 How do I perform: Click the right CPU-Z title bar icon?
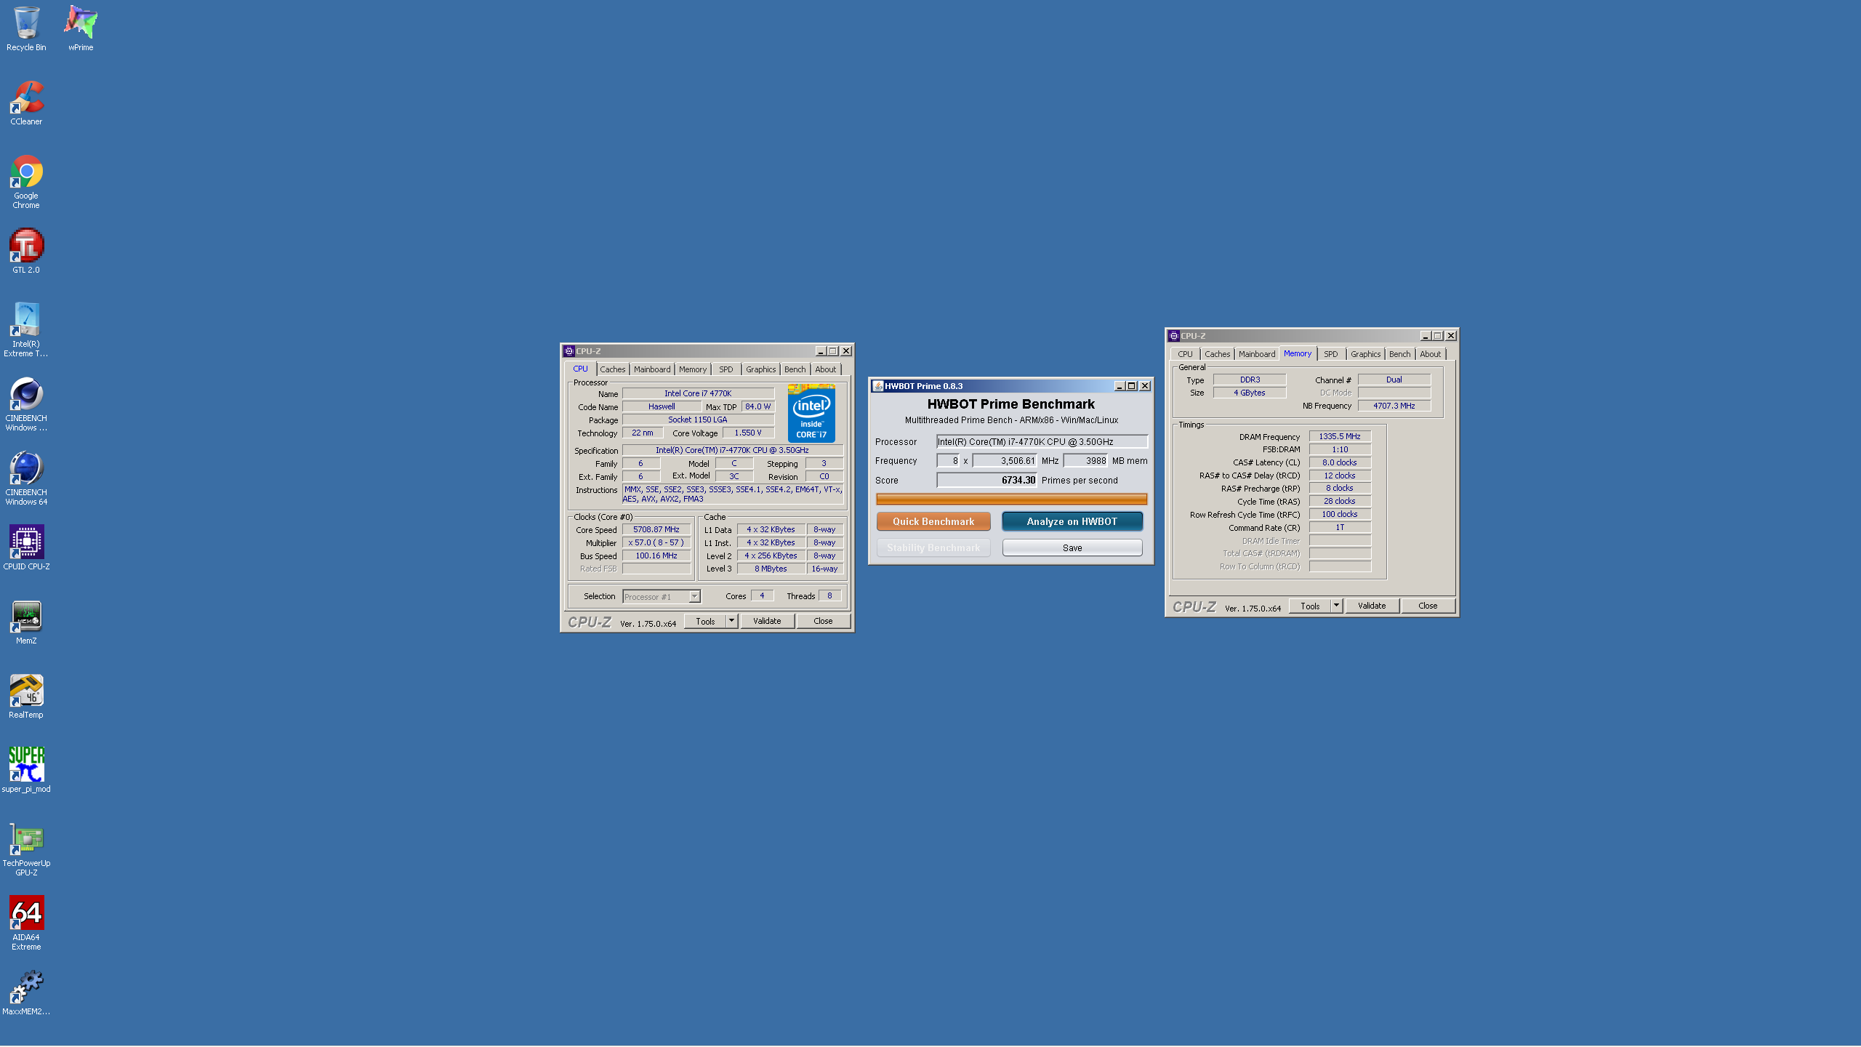click(x=1174, y=336)
